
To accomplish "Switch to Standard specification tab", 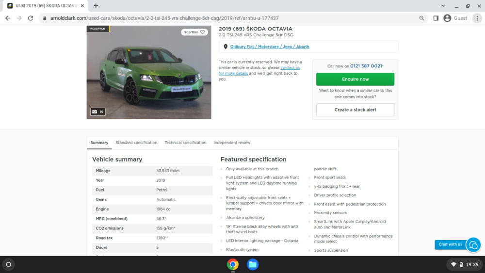I will (x=136, y=143).
